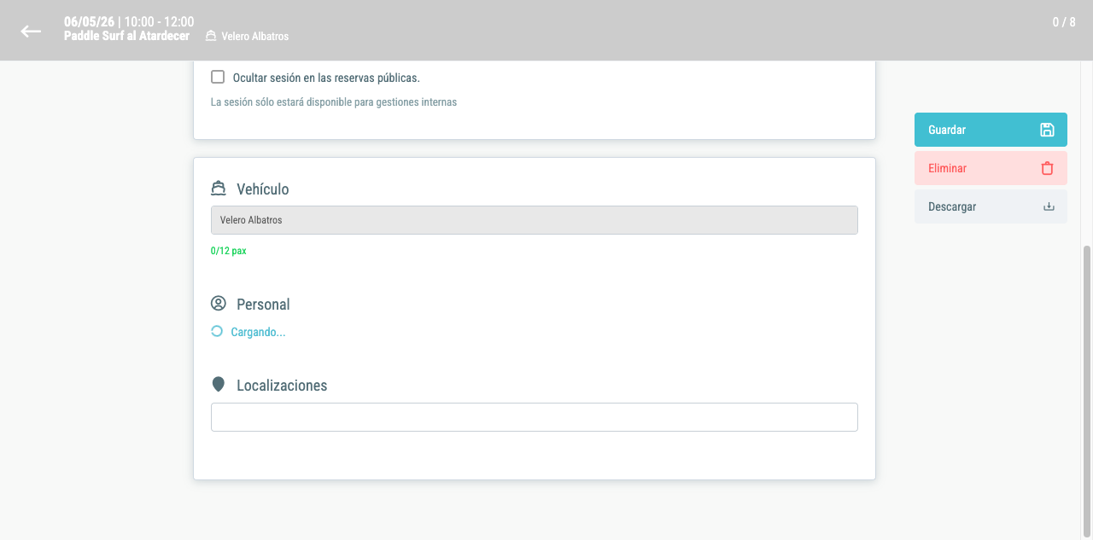
Task: Click the ship icon beside Vehículo heading
Action: pyautogui.click(x=219, y=189)
